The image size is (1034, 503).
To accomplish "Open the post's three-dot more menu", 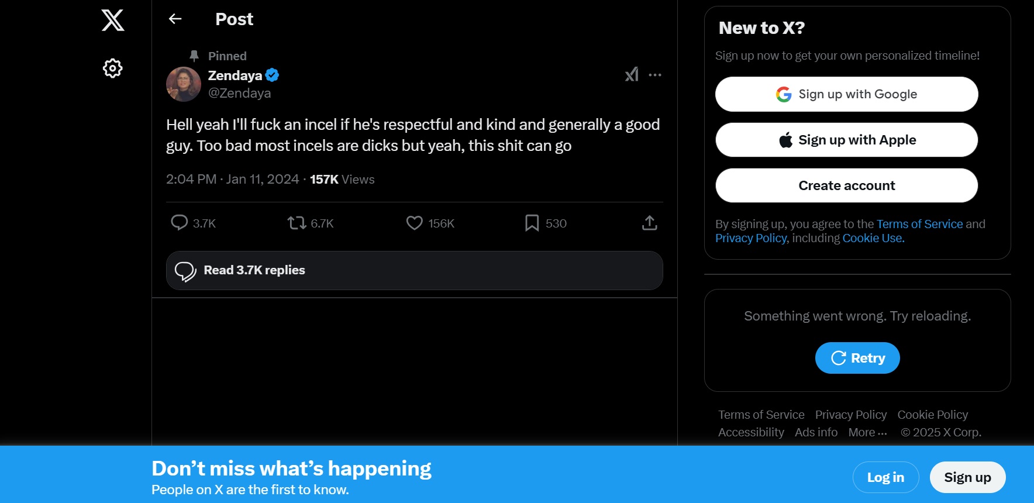I will pos(655,75).
